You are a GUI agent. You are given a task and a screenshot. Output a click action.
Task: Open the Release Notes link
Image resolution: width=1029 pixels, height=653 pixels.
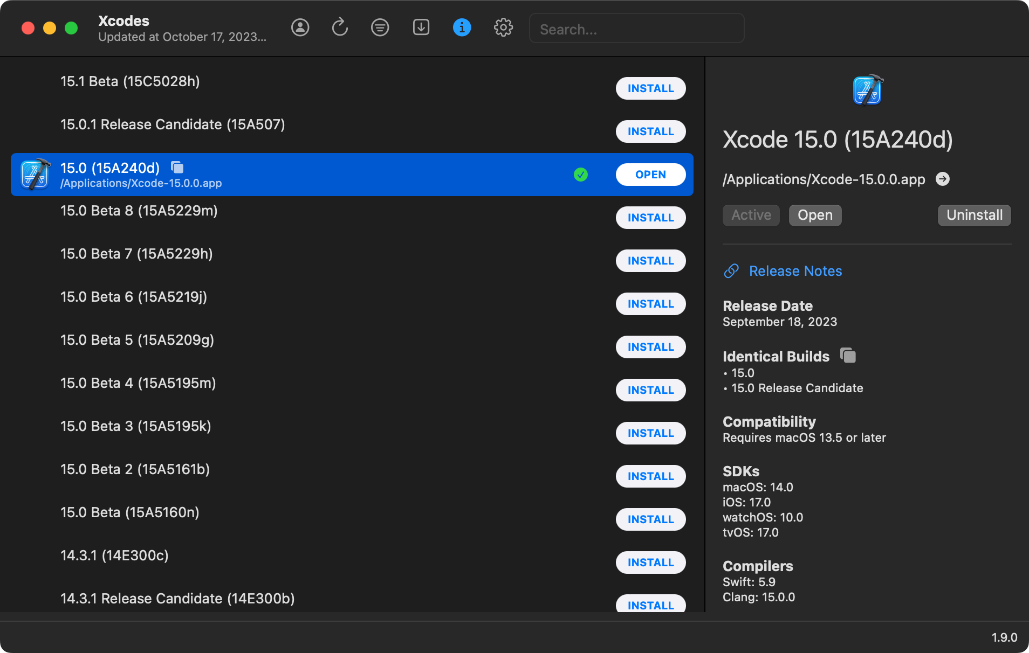pos(795,271)
